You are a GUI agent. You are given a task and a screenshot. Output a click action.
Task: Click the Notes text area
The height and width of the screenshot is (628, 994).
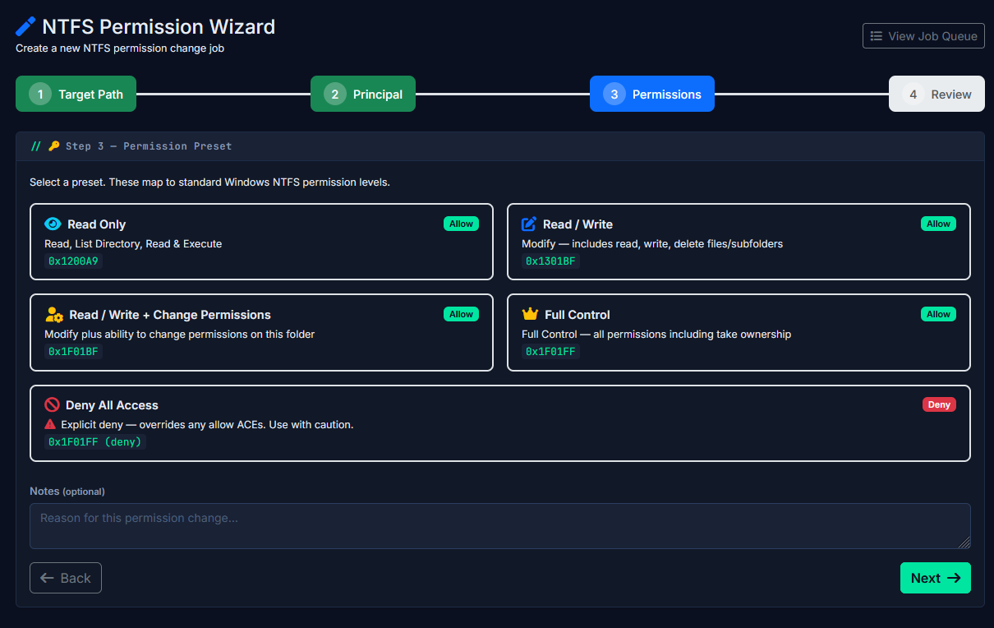(500, 526)
